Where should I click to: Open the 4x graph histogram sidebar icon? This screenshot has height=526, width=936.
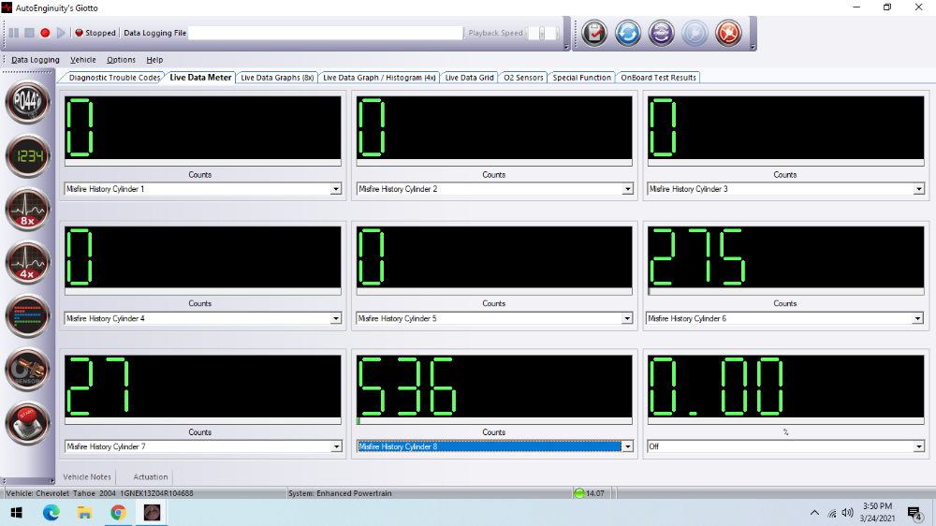tap(28, 264)
